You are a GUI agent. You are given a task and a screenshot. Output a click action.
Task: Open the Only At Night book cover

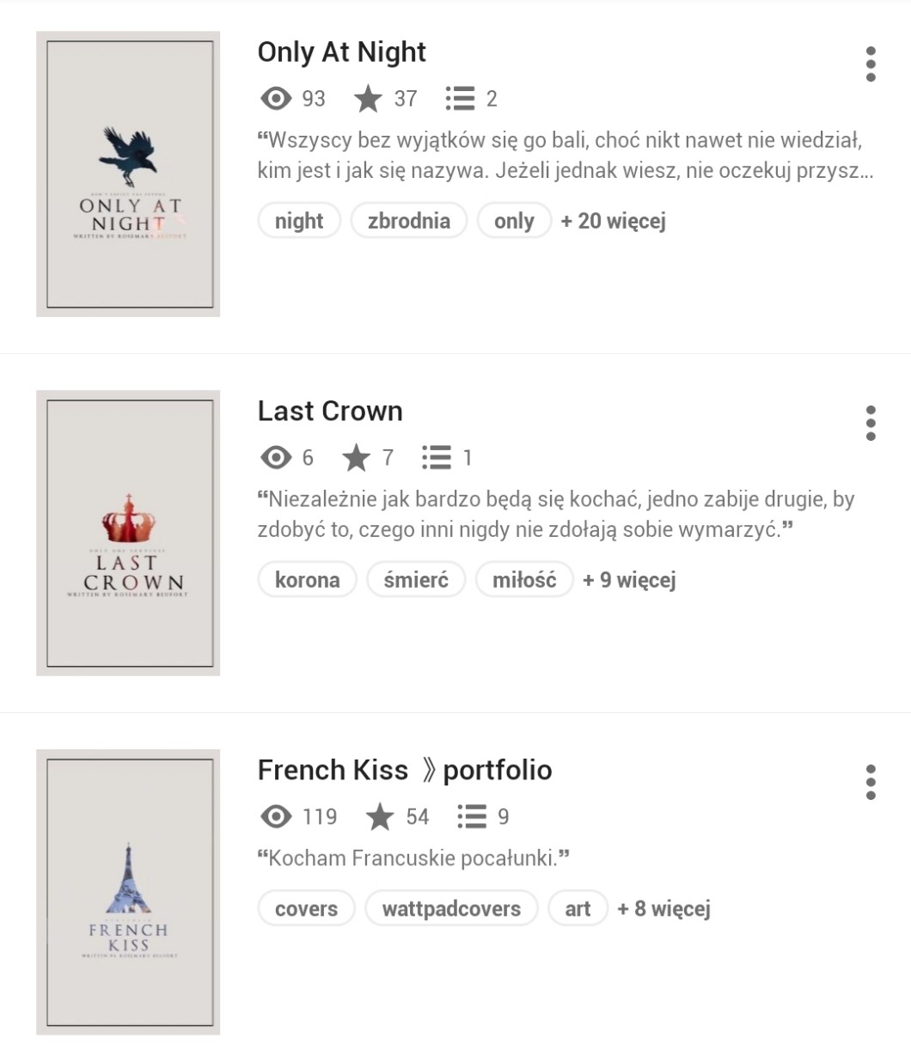point(129,174)
